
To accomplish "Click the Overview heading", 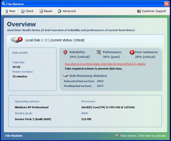I will (x=21, y=24).
